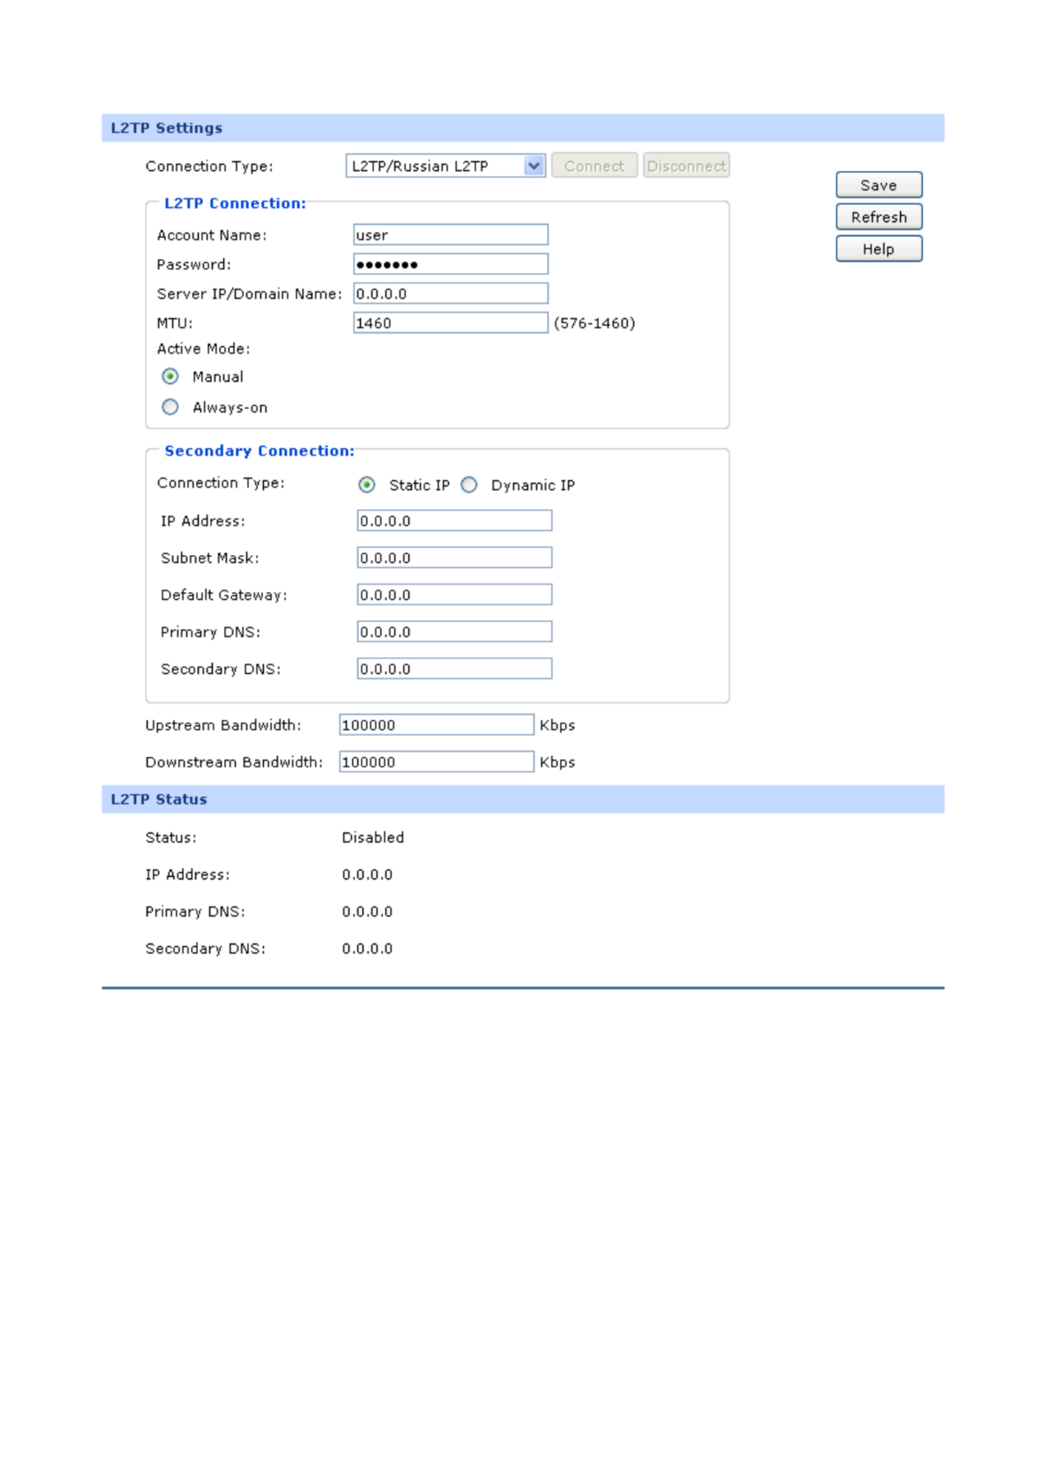Choose the Always-on active mode
This screenshot has width=1047, height=1482.
170,407
